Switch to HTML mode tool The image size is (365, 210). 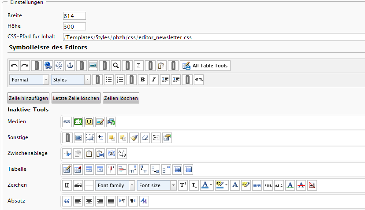click(199, 80)
